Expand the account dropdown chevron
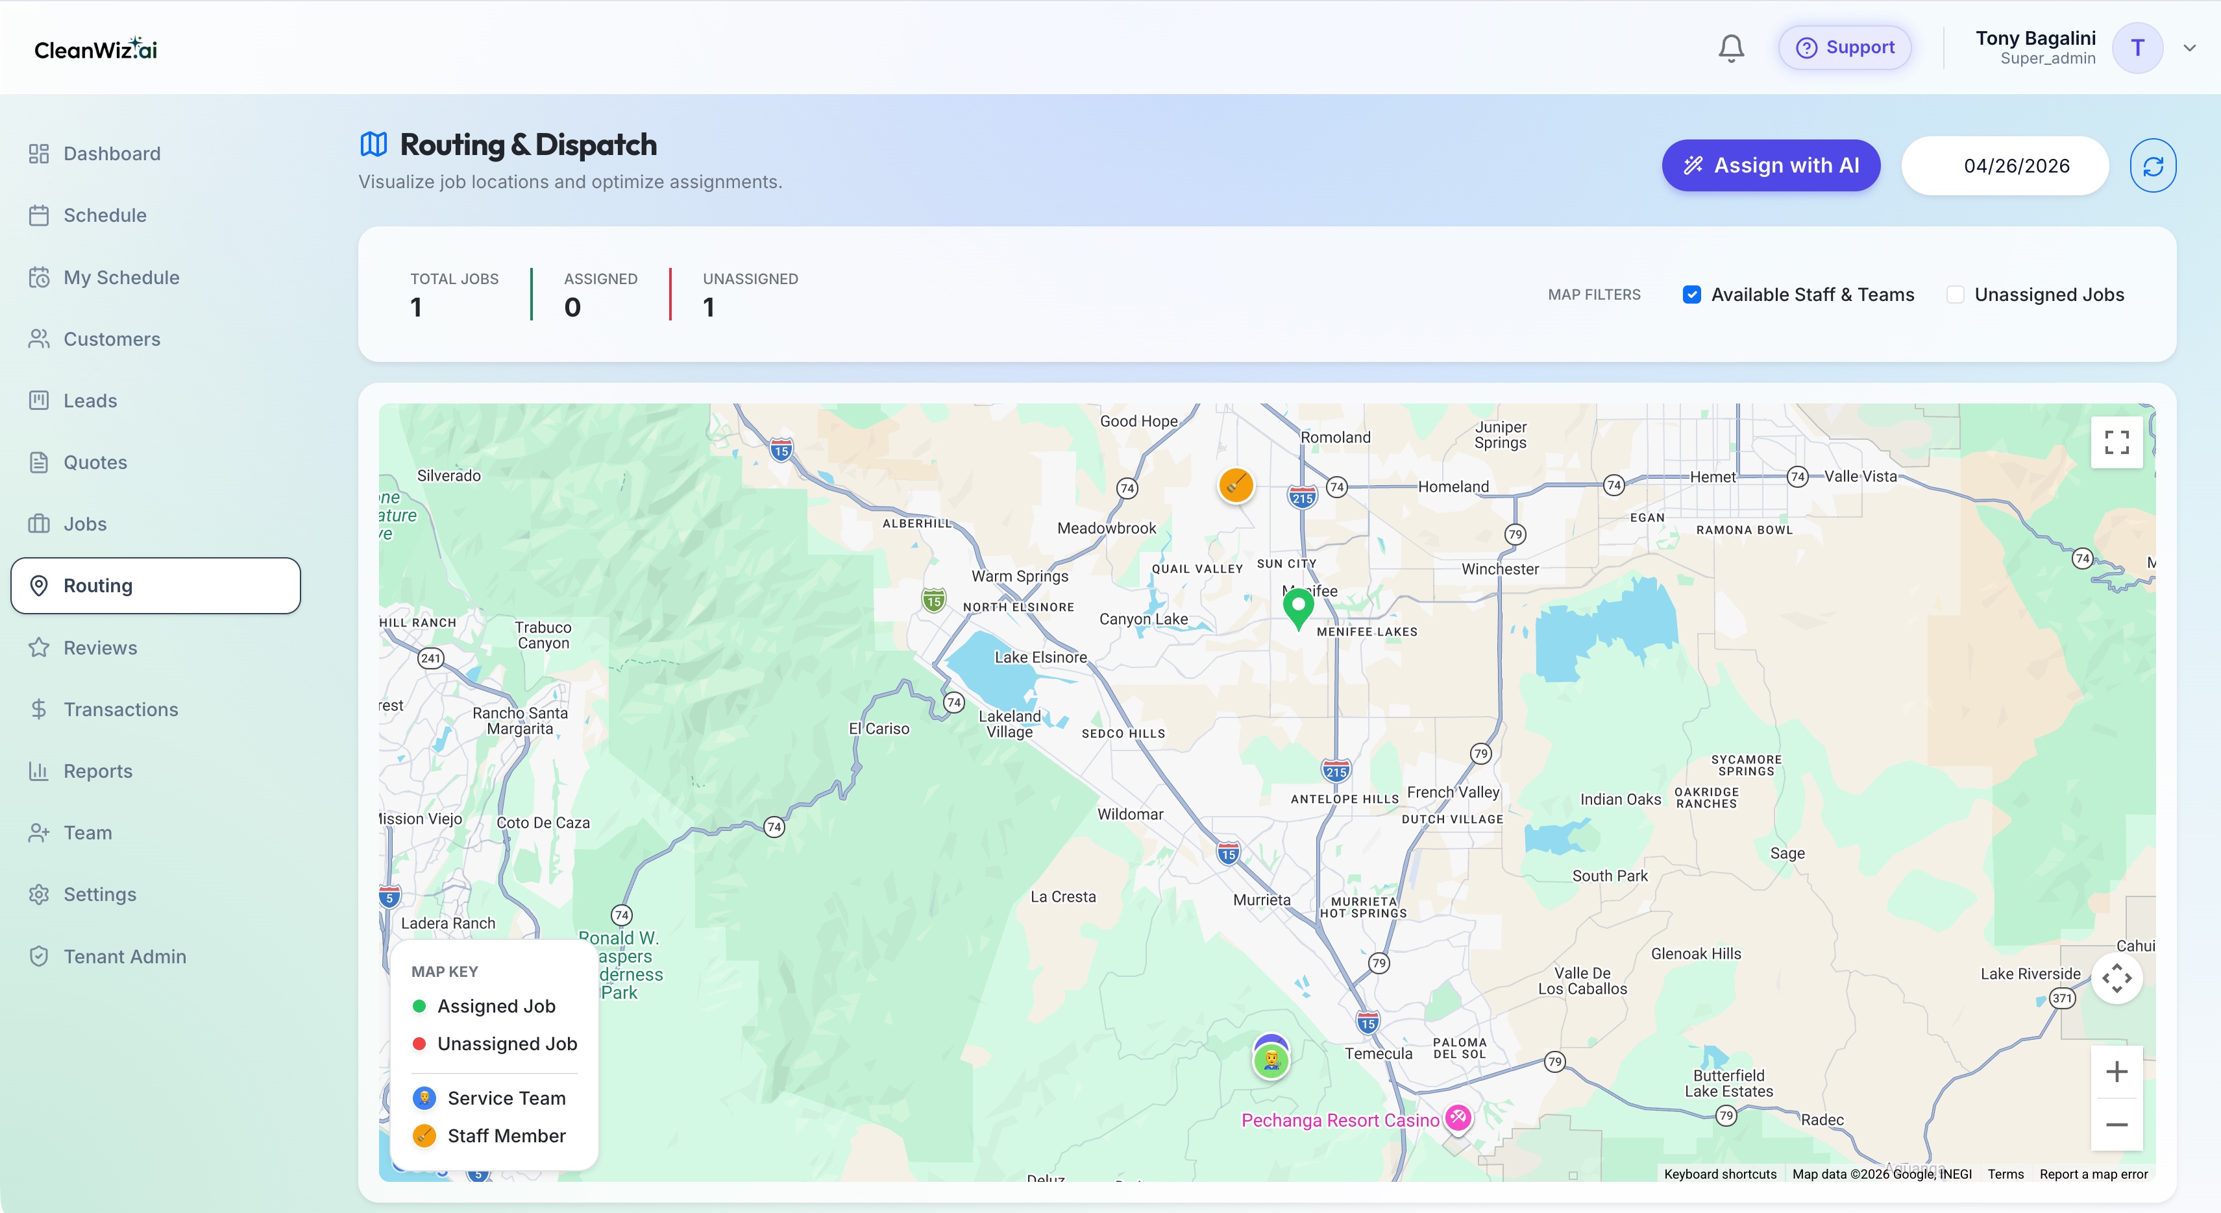Screen dimensions: 2221x1213 (2189, 48)
